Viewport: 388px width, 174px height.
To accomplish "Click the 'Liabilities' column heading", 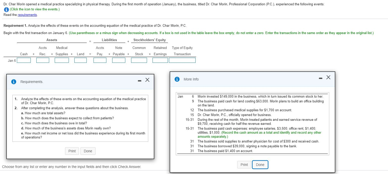I will [109, 40].
